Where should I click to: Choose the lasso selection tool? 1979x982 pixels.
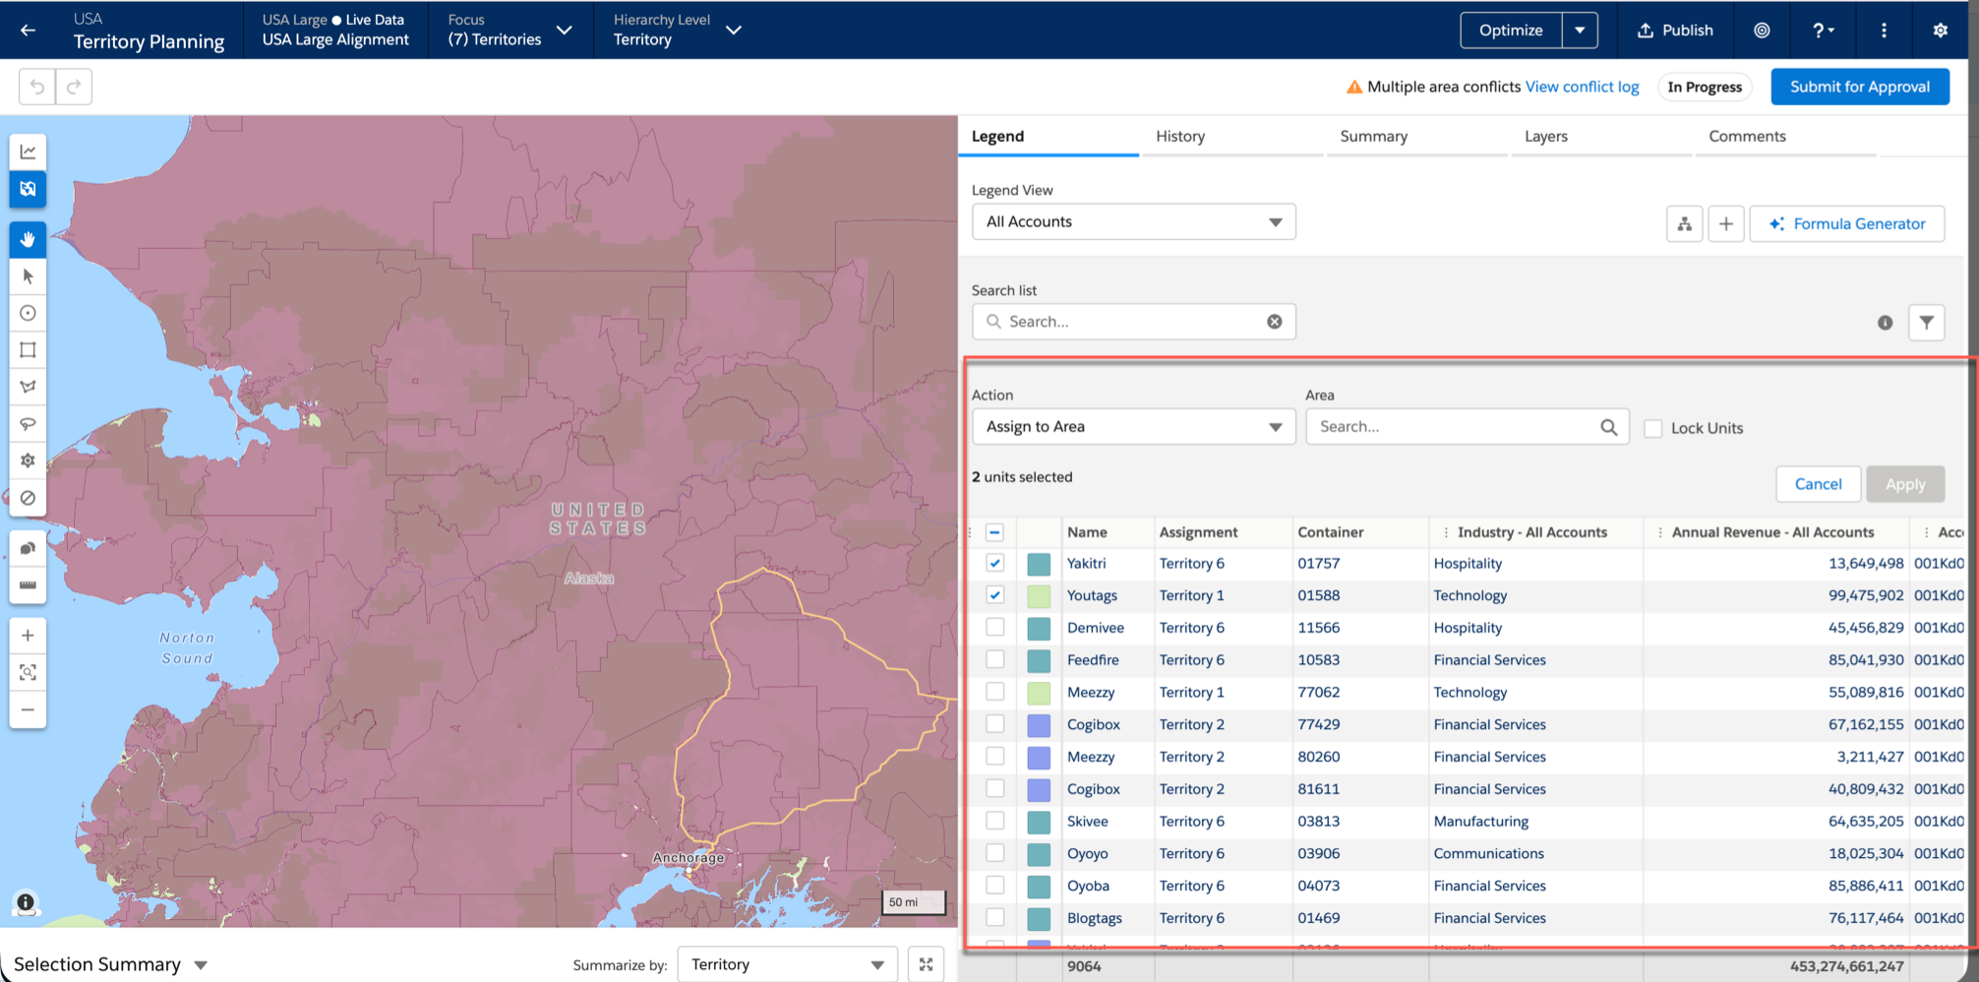point(28,424)
